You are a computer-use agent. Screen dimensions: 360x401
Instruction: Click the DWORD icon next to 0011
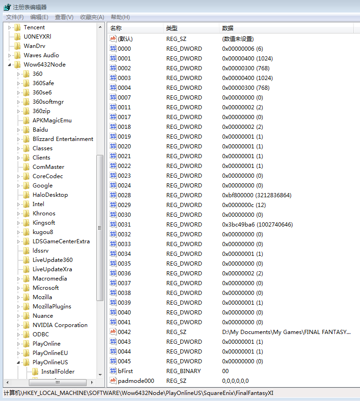pos(113,107)
